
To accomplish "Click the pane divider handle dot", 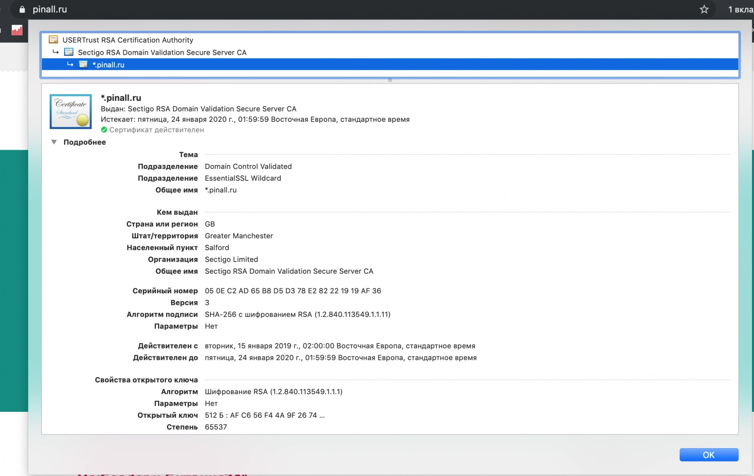I will pos(390,80).
